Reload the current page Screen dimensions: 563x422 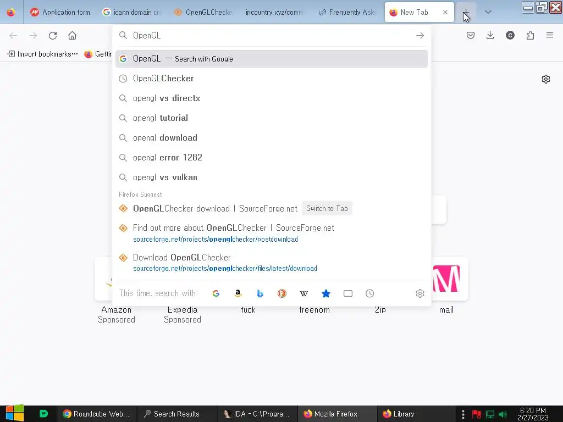[x=53, y=36]
